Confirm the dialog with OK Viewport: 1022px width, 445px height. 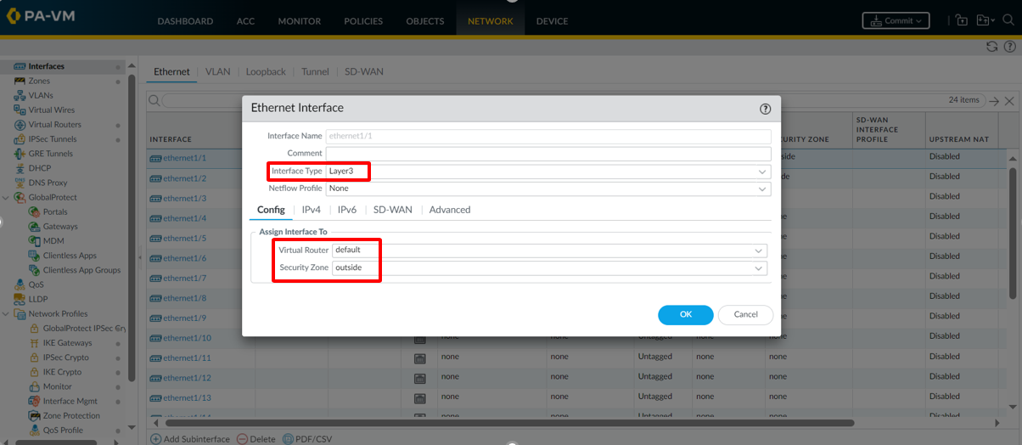tap(685, 315)
